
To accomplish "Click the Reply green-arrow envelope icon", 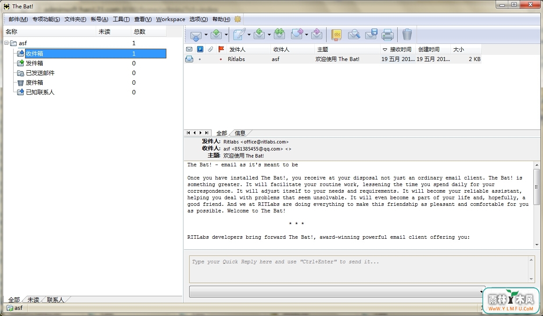I will (x=259, y=34).
